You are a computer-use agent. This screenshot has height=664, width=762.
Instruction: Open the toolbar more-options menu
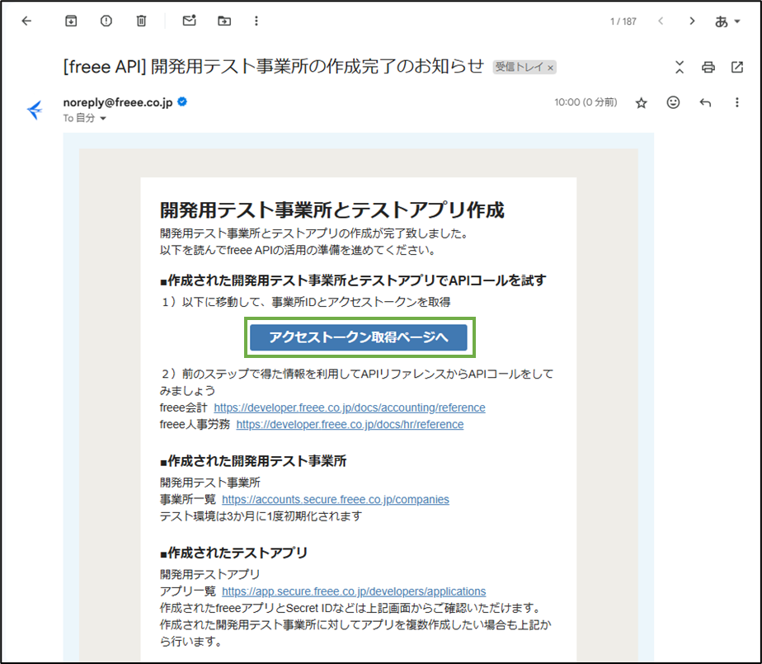256,21
